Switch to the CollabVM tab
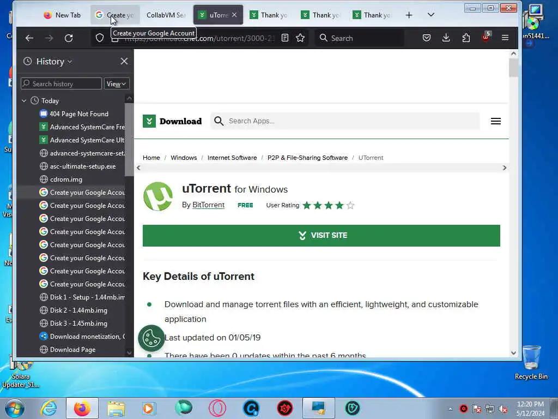The height and width of the screenshot is (419, 558). [x=166, y=15]
